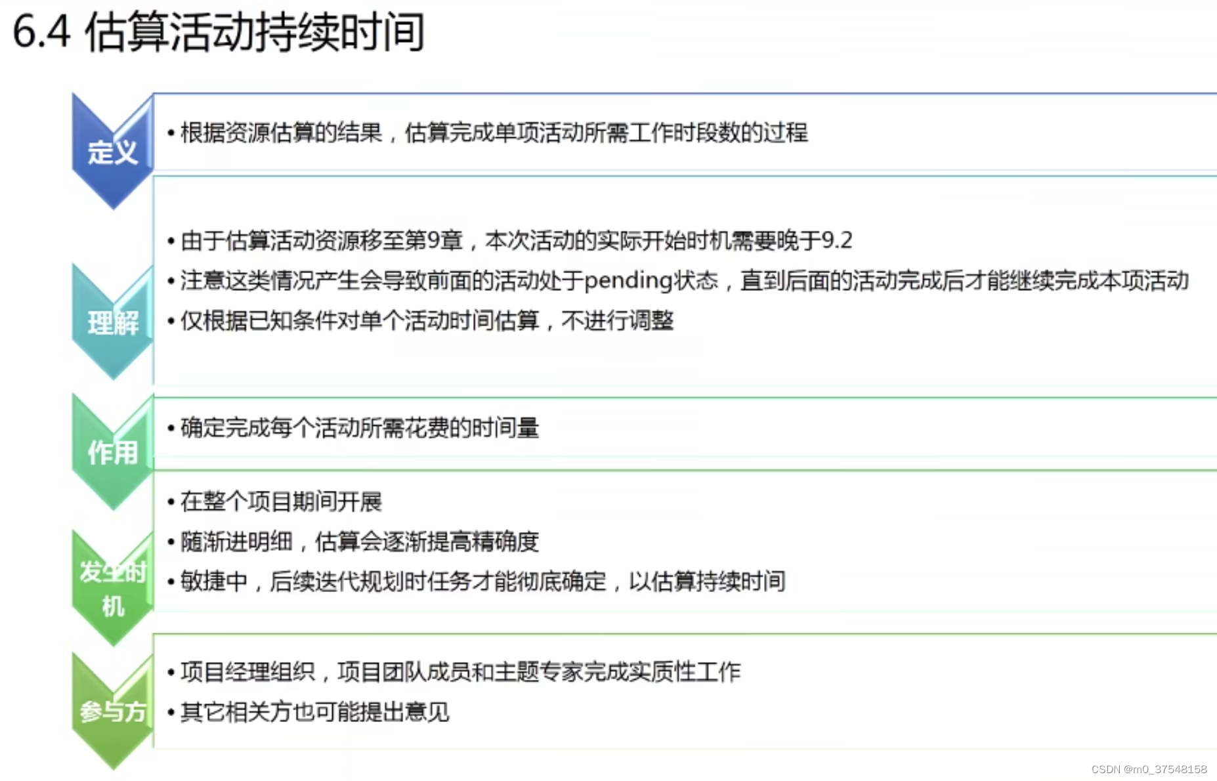Click the line 项目经理组织，项目团队成员
The width and height of the screenshot is (1217, 781).
(454, 671)
